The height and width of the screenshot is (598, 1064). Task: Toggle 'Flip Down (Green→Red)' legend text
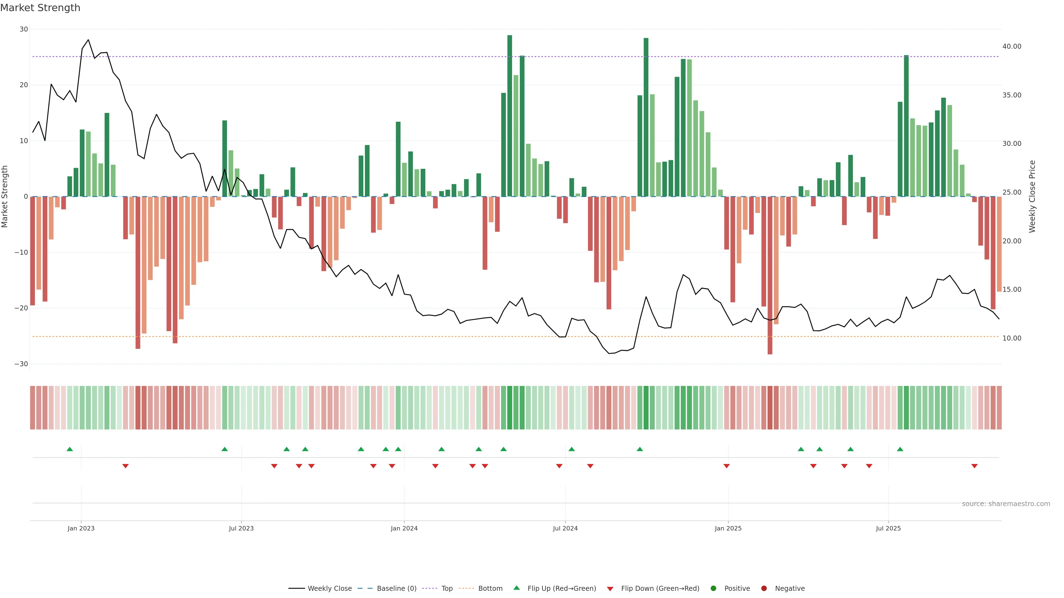[x=660, y=588]
